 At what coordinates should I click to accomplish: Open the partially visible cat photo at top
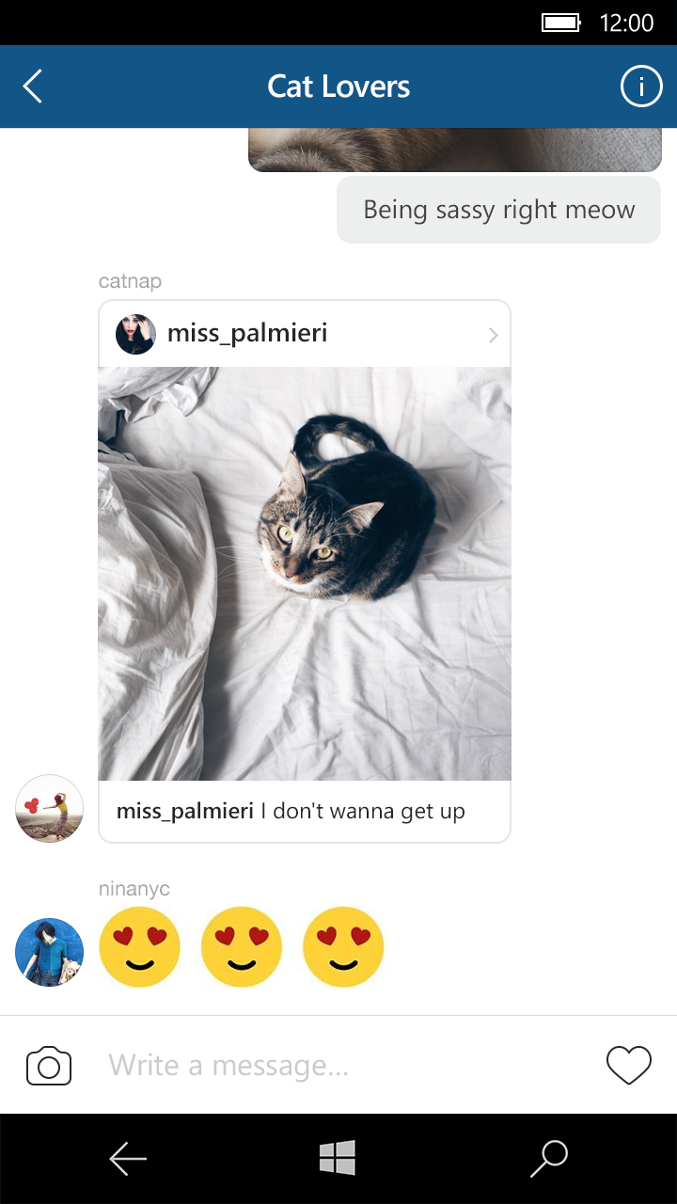click(455, 150)
